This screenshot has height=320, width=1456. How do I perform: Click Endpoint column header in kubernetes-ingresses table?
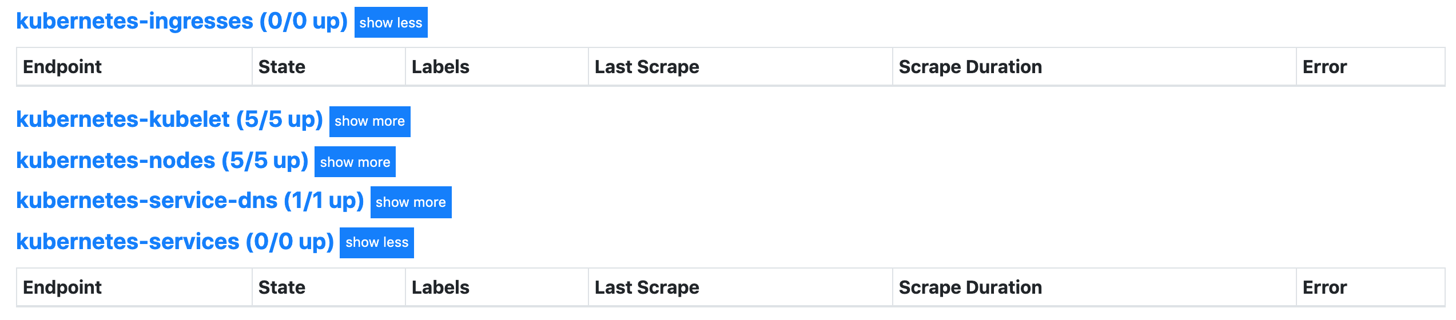pos(62,67)
